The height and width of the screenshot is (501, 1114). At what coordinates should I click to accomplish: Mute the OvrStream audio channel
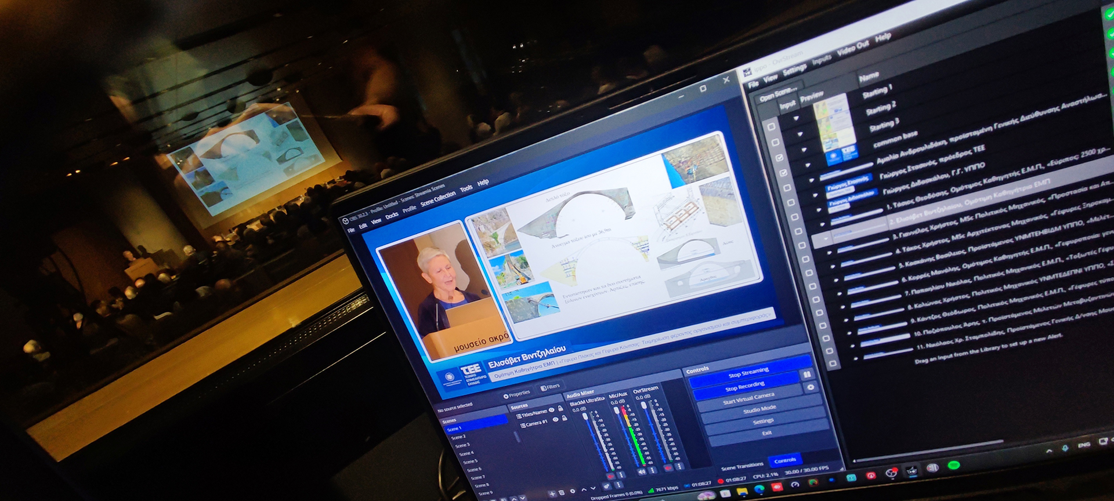(668, 467)
